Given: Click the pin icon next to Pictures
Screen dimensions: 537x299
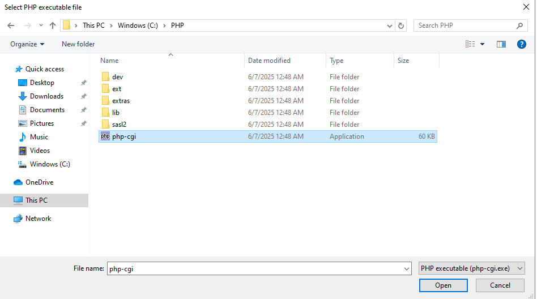Looking at the screenshot, I should tap(84, 123).
